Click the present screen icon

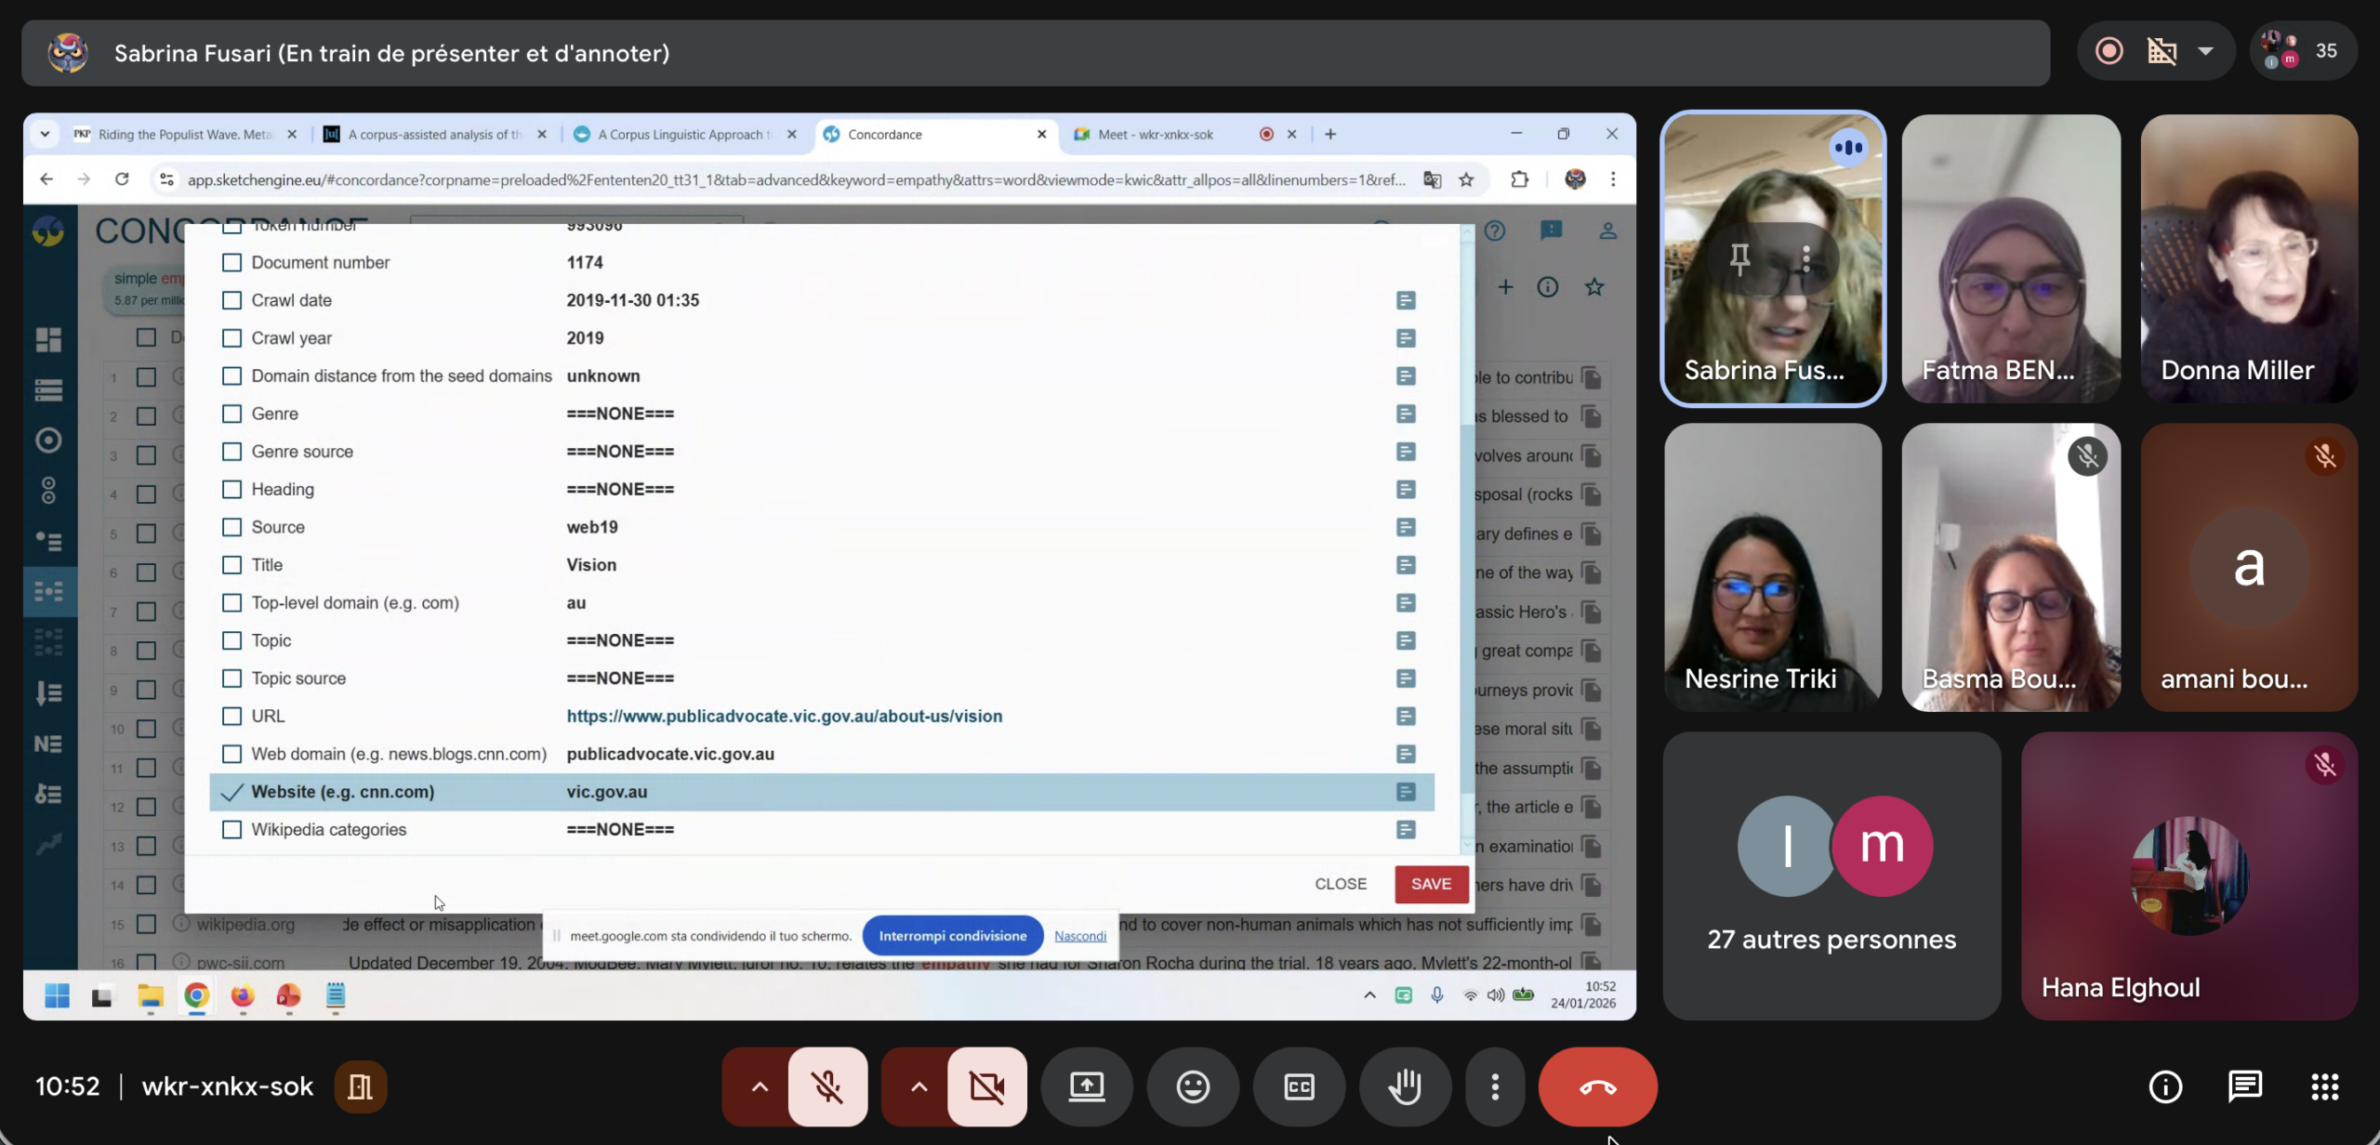pos(1086,1086)
